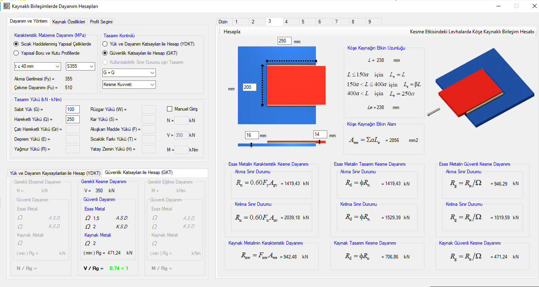The width and height of the screenshot is (539, 287).
Task: Click the 200 mm plate height field
Action: (249, 87)
